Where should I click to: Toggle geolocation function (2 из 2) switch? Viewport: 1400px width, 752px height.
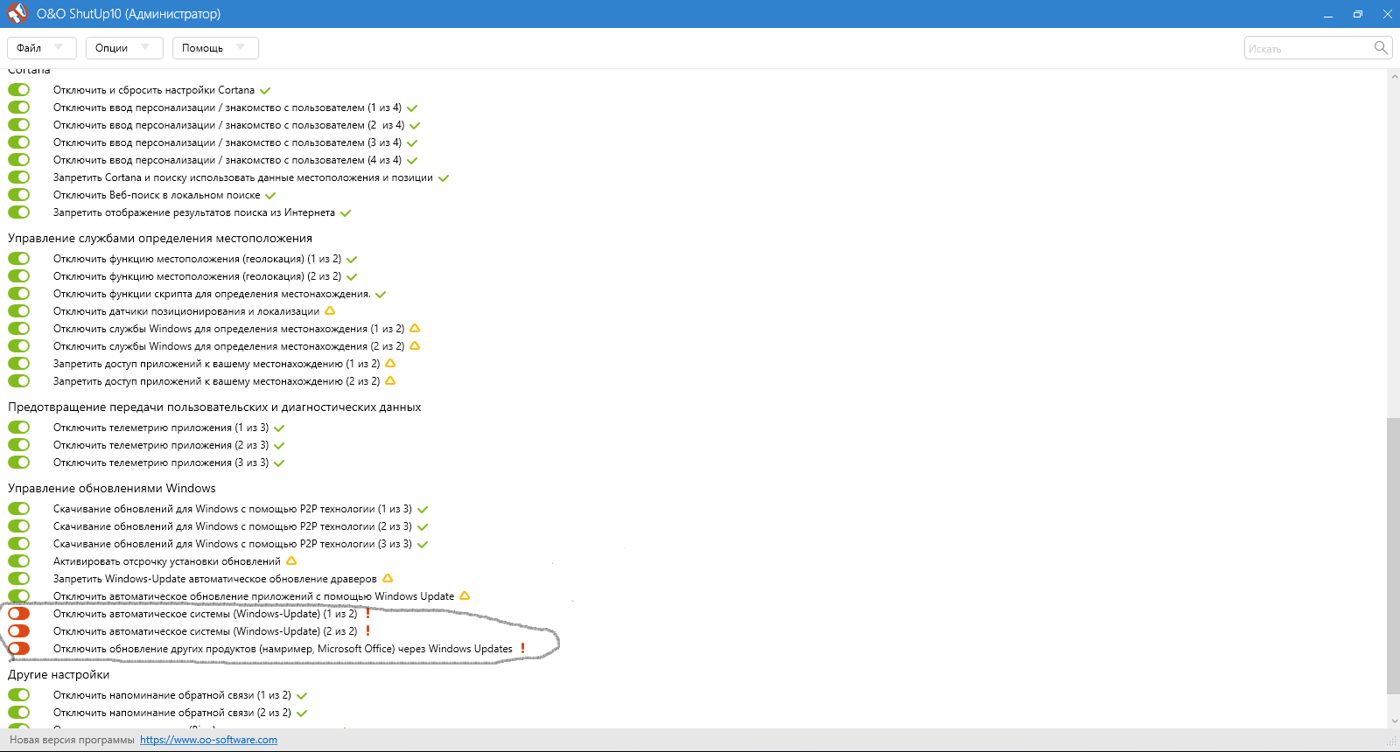click(19, 275)
